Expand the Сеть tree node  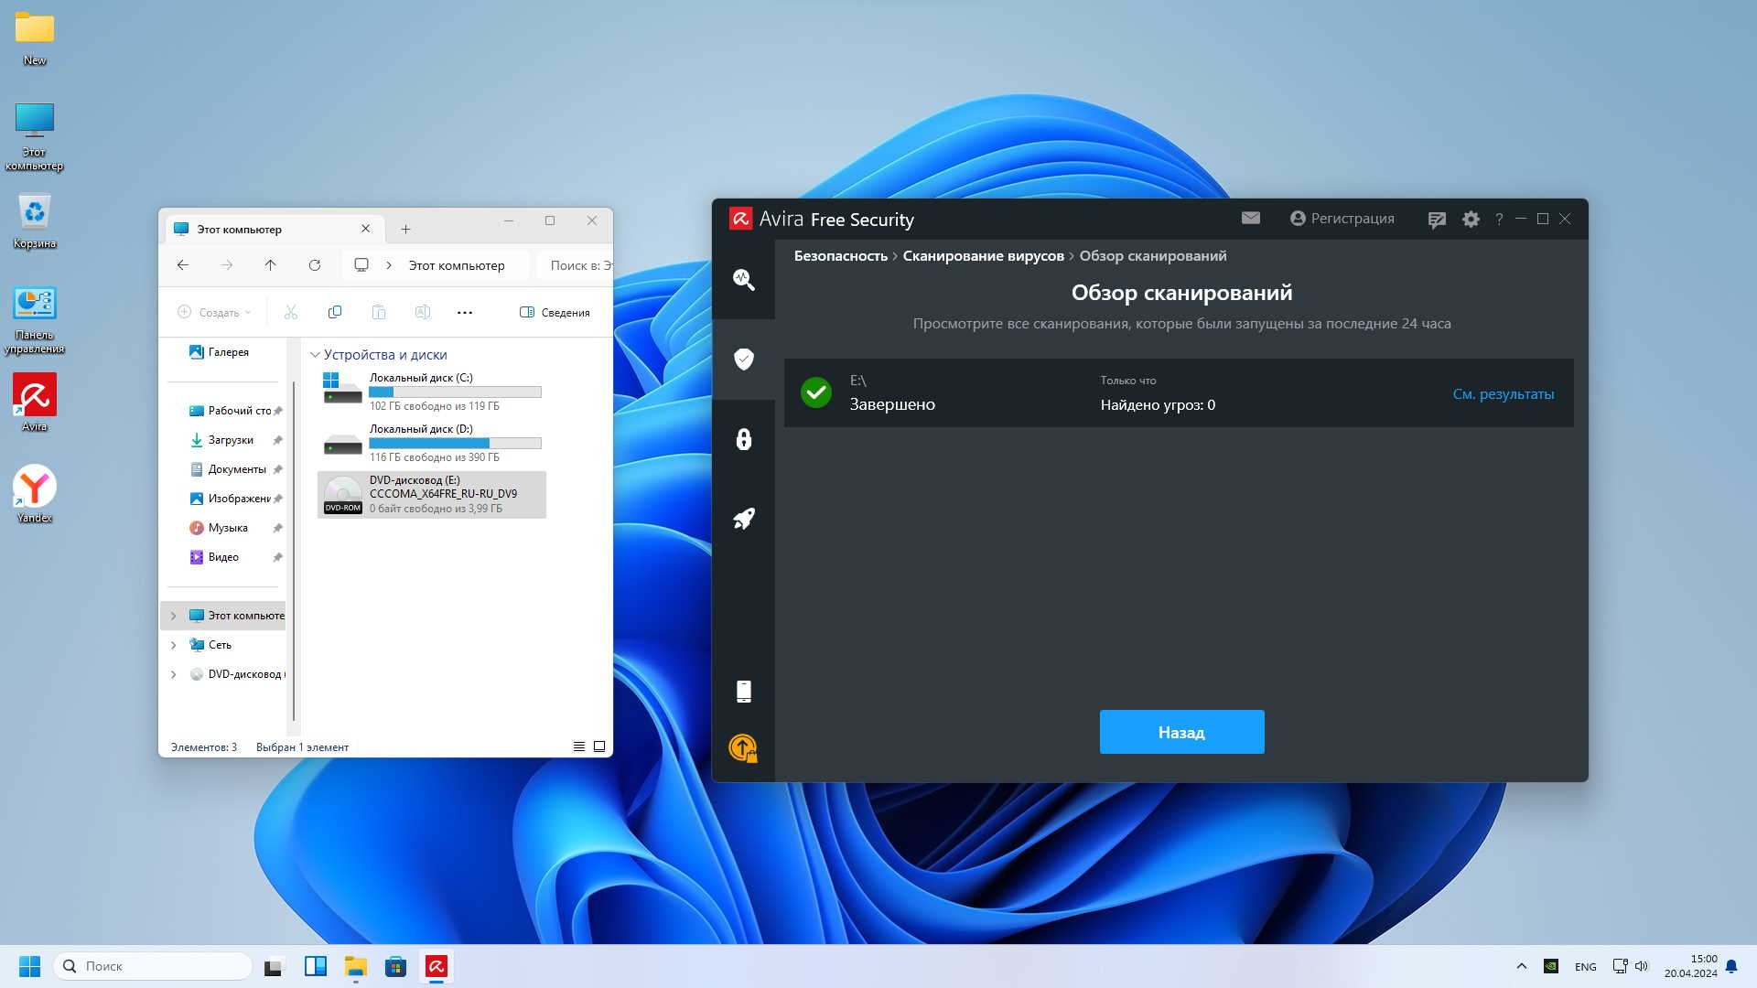pos(174,645)
